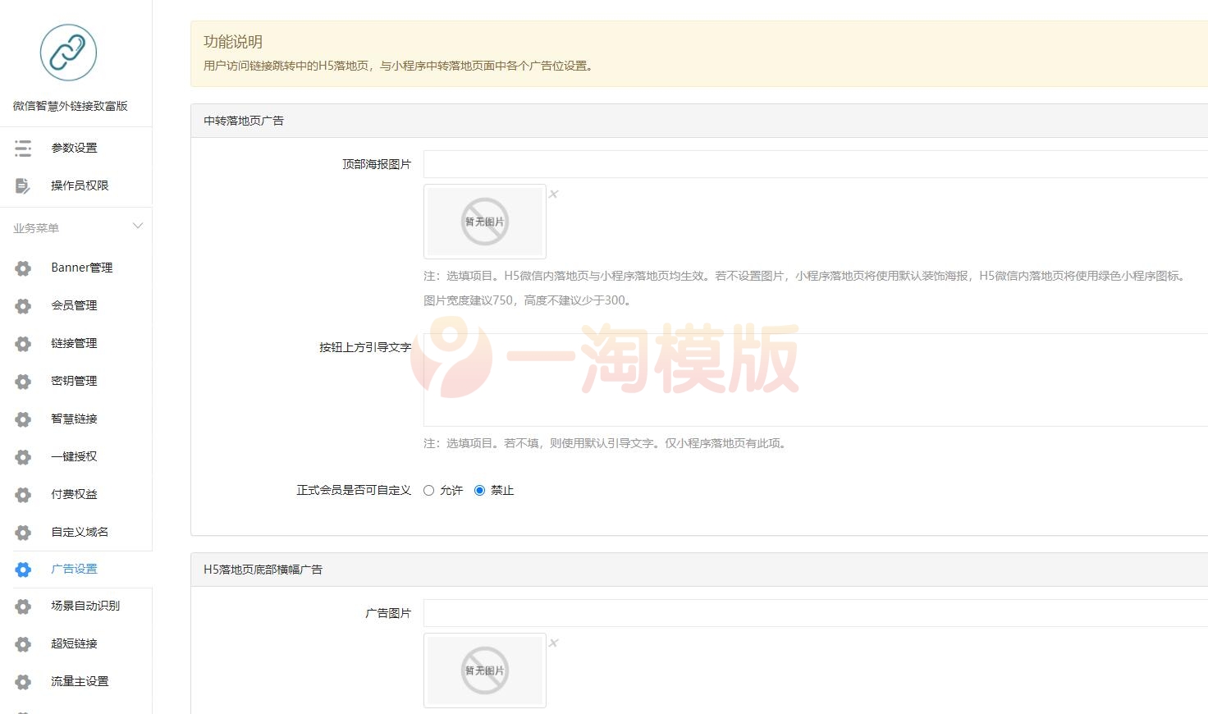Click the 广告设置 highlighted blue icon

[x=22, y=569]
